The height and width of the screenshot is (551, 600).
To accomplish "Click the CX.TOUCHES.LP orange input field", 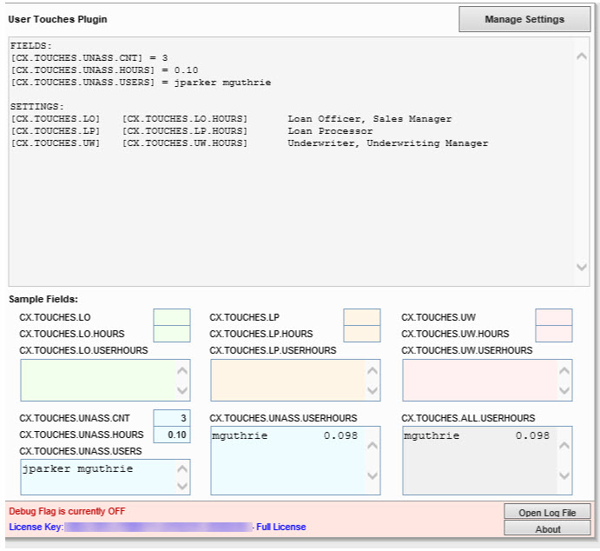I will pos(361,317).
